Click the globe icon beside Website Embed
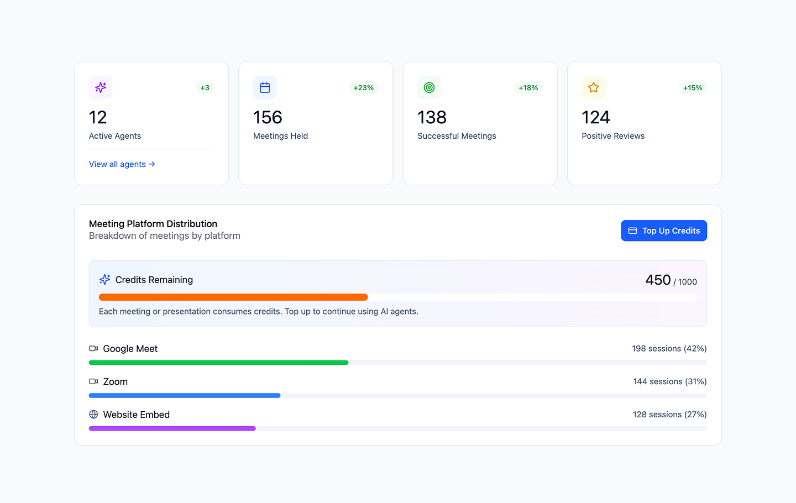 coord(93,415)
